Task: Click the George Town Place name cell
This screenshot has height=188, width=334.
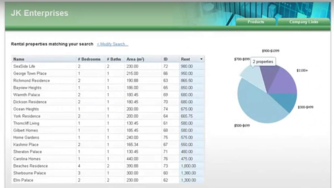Action: tap(30, 73)
